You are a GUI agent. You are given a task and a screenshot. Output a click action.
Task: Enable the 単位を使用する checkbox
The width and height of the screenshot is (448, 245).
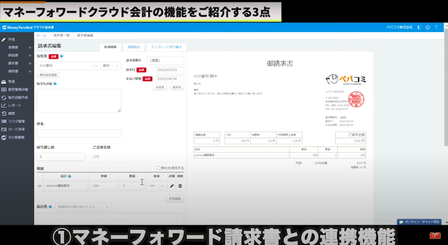tap(158, 168)
